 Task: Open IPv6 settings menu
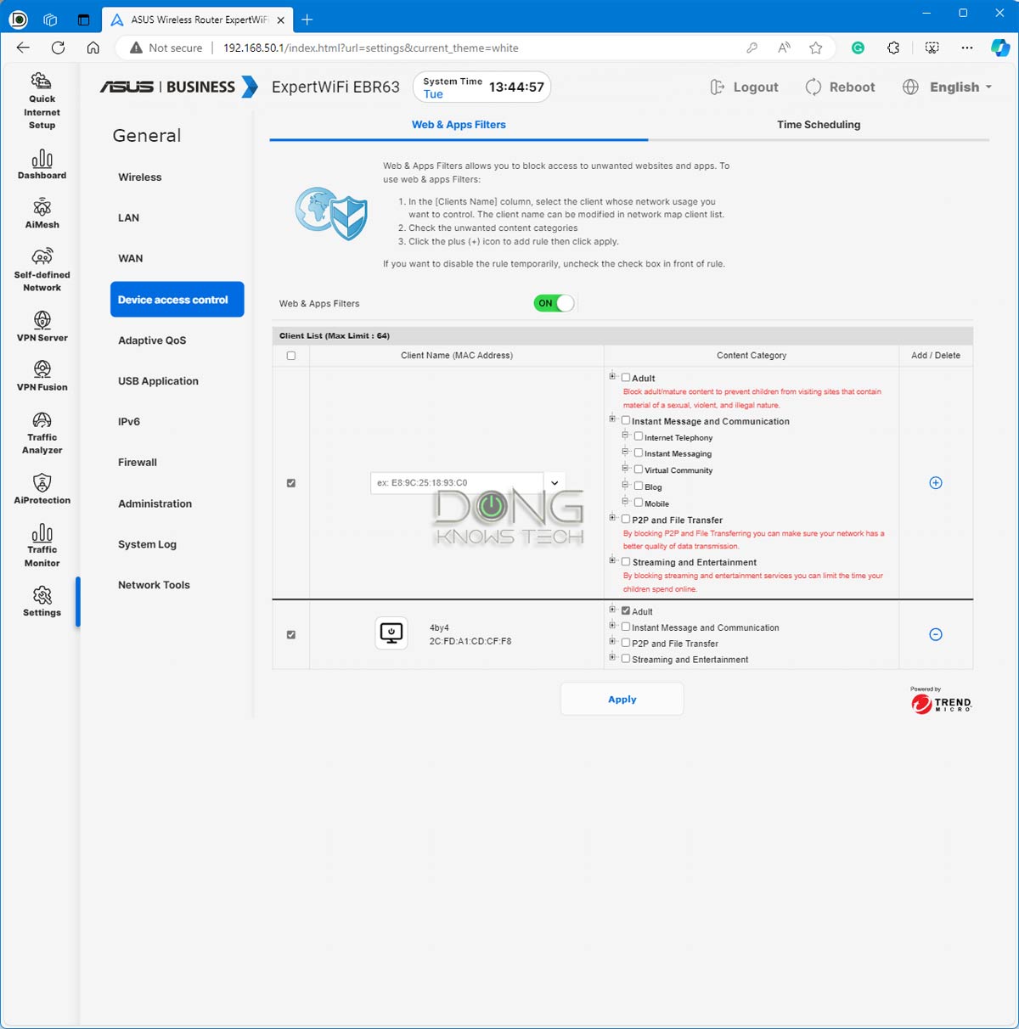(129, 422)
